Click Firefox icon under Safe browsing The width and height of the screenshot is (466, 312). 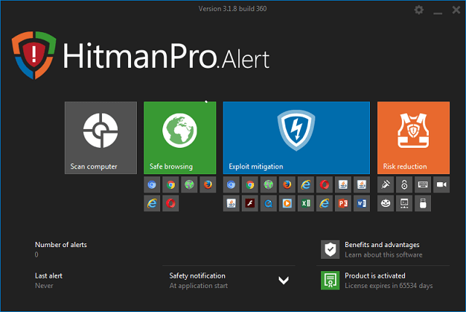[208, 184]
